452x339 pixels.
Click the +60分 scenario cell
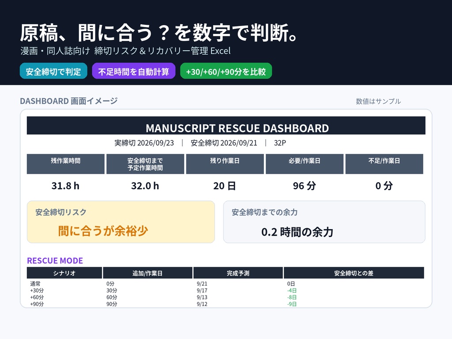37,297
